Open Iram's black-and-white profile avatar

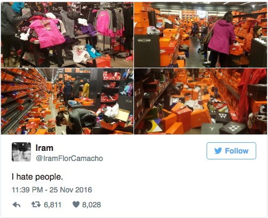click(21, 152)
